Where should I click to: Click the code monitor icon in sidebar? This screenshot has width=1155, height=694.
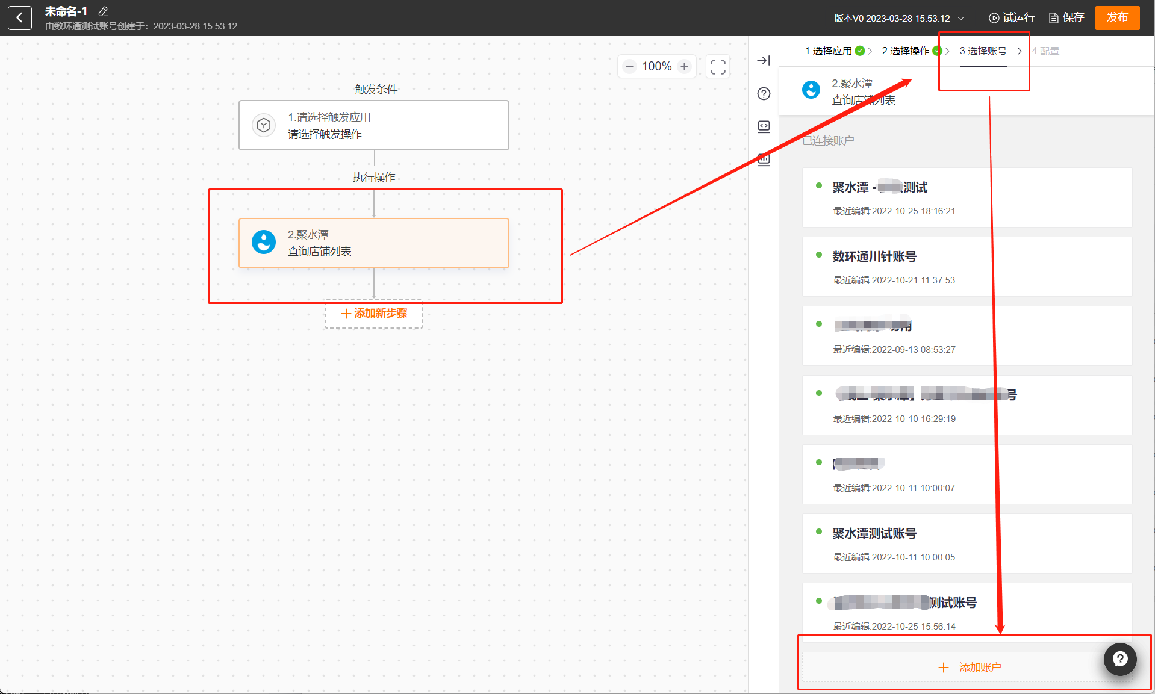pos(764,126)
